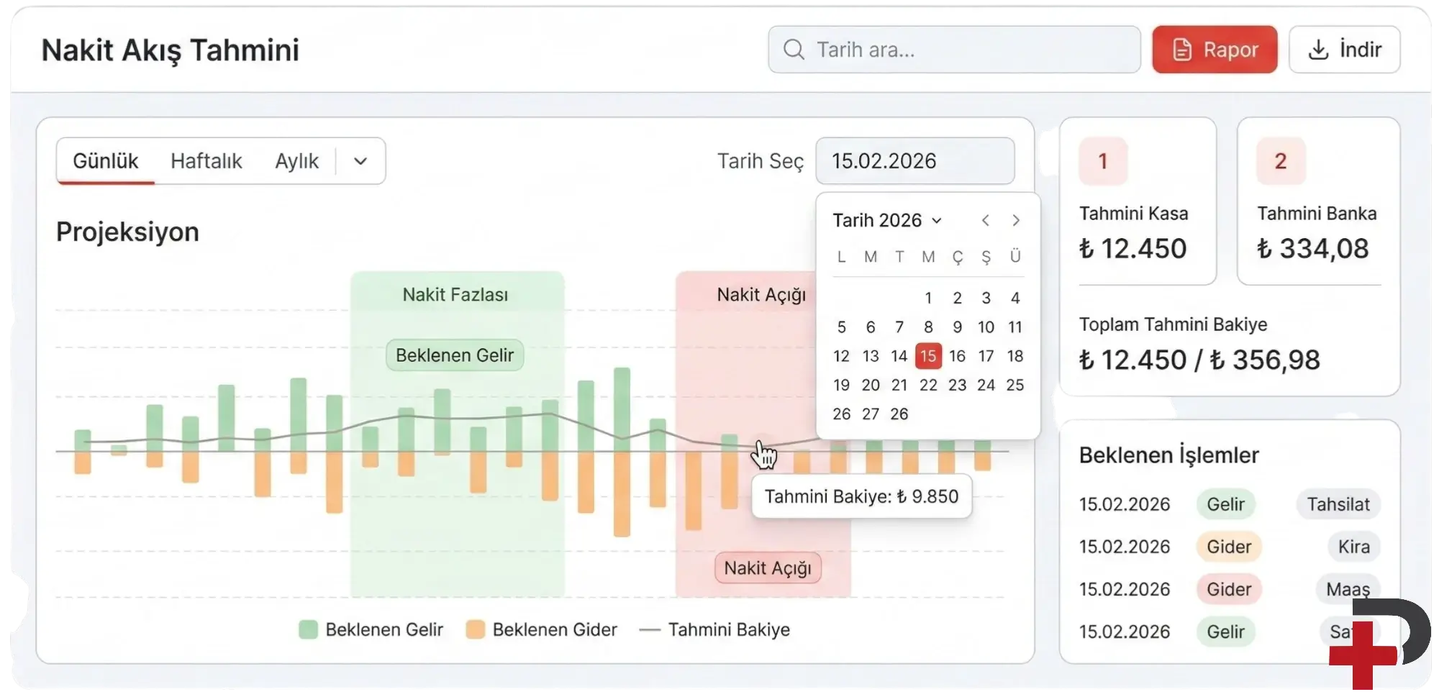Click the number 1 Tahmini Kasa badge
Screen dimensions: 1439x697
tap(1103, 161)
